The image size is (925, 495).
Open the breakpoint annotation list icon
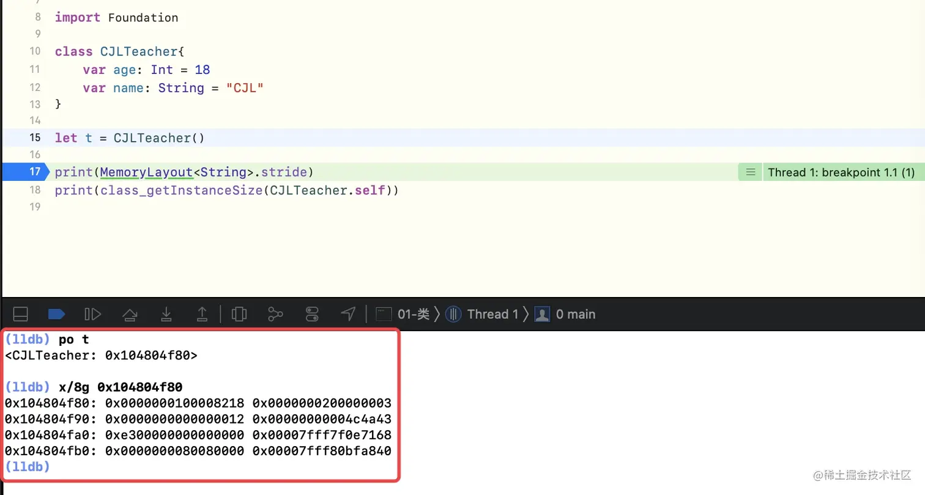tap(751, 172)
